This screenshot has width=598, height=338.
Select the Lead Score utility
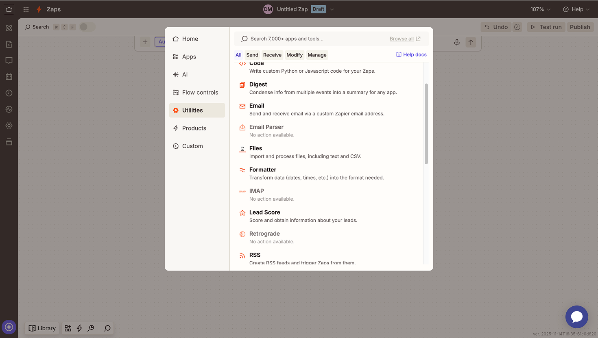pos(328,216)
